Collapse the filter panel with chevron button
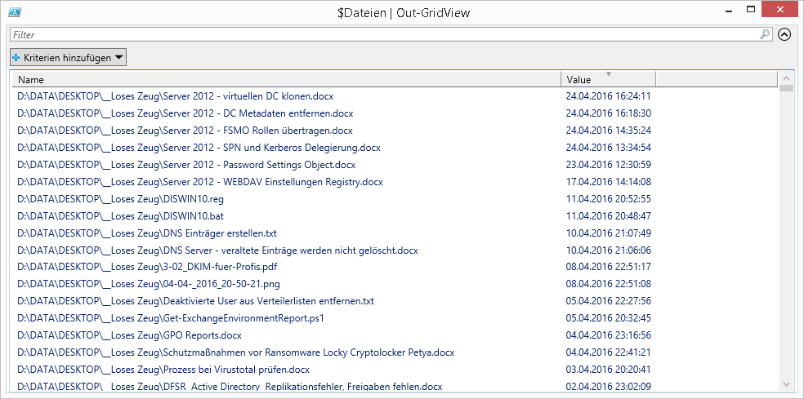The width and height of the screenshot is (804, 399). [784, 35]
